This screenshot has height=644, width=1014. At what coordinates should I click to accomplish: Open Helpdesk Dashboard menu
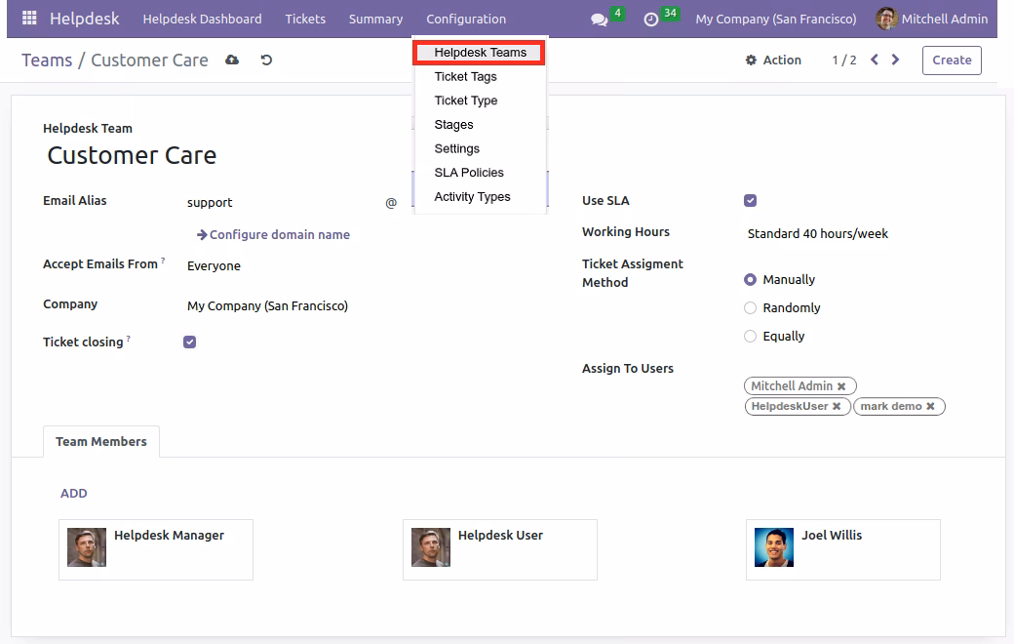tap(203, 19)
